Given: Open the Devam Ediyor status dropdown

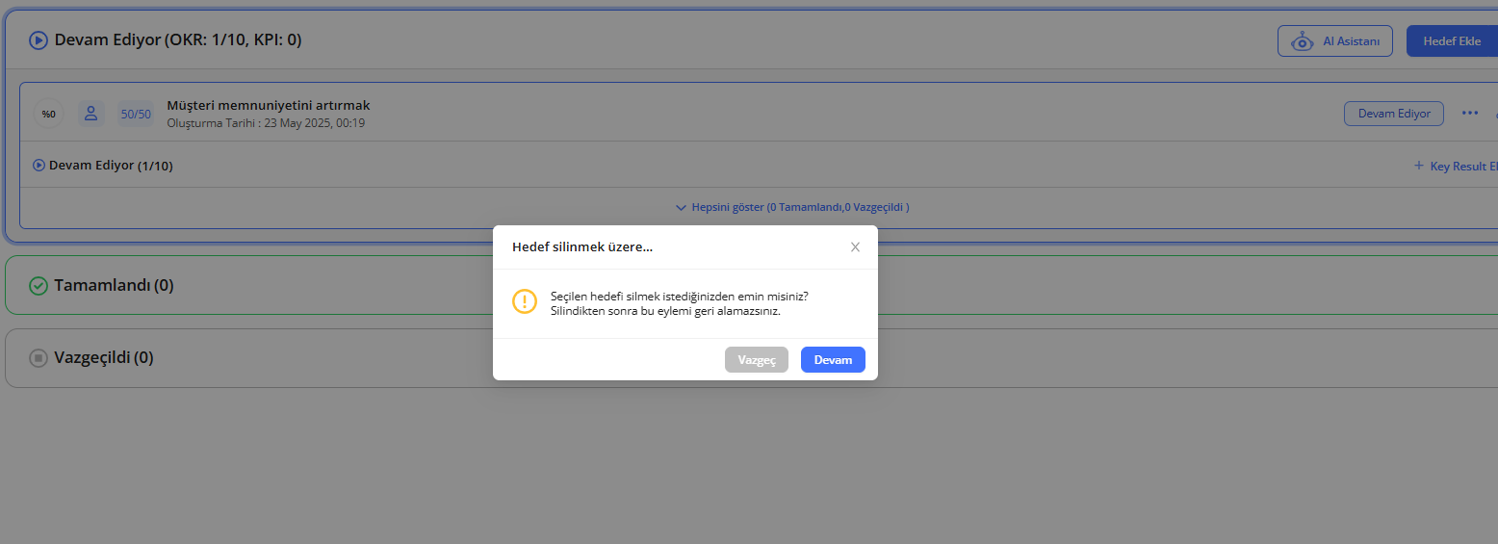Looking at the screenshot, I should click(1393, 114).
